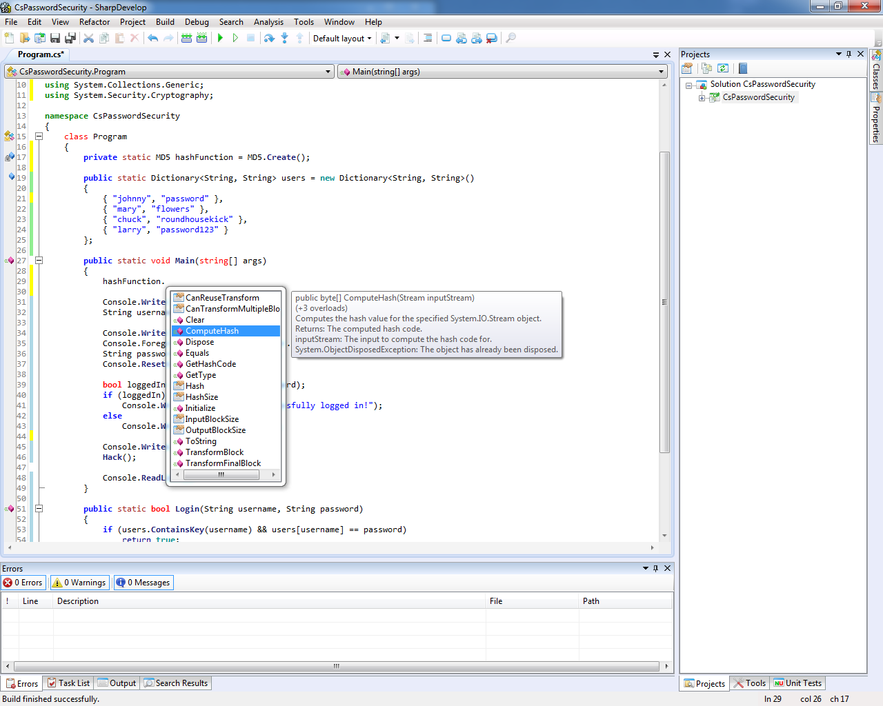Toggle the "0 Warnings" filter in Errors panel
The width and height of the screenshot is (883, 706).
pos(79,582)
